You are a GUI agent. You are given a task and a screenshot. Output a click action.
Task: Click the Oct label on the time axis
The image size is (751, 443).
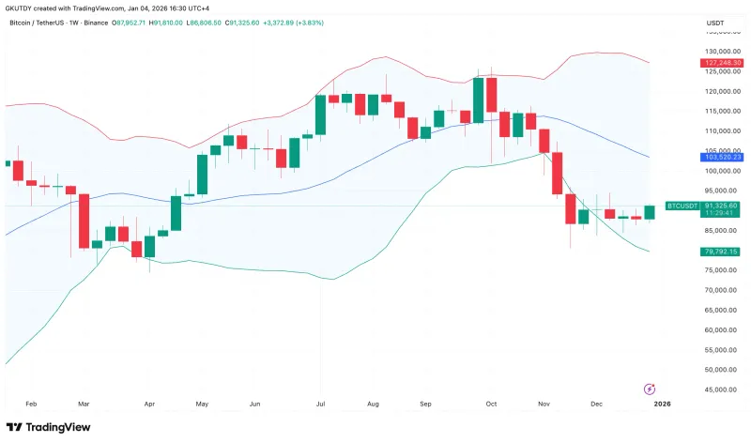[491, 404]
